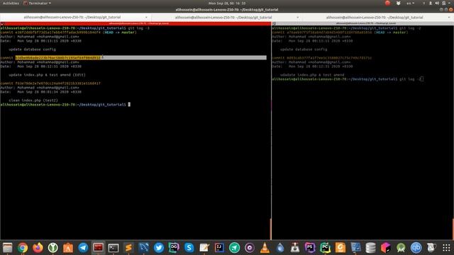This screenshot has width=454, height=255.
Task: Open group menu icon of left red pane titlebar
Action: pos(2,23)
